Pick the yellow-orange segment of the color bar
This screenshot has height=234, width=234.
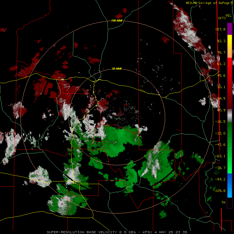click(x=230, y=46)
